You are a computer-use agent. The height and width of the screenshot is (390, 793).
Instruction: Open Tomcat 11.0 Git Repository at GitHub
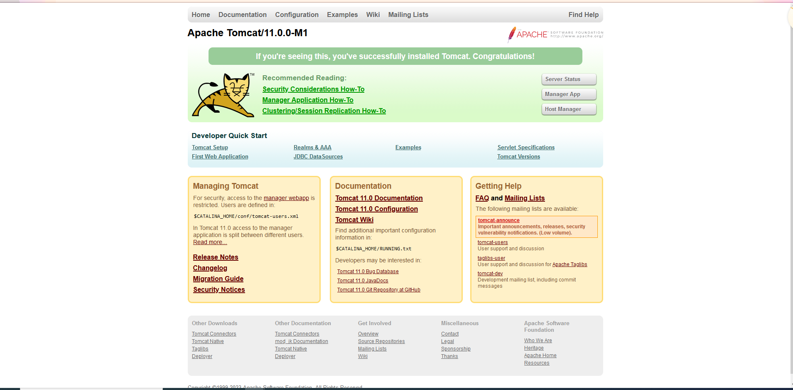coord(379,290)
